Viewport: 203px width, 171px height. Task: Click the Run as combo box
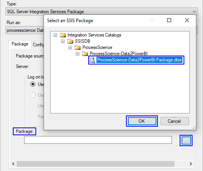(25, 30)
